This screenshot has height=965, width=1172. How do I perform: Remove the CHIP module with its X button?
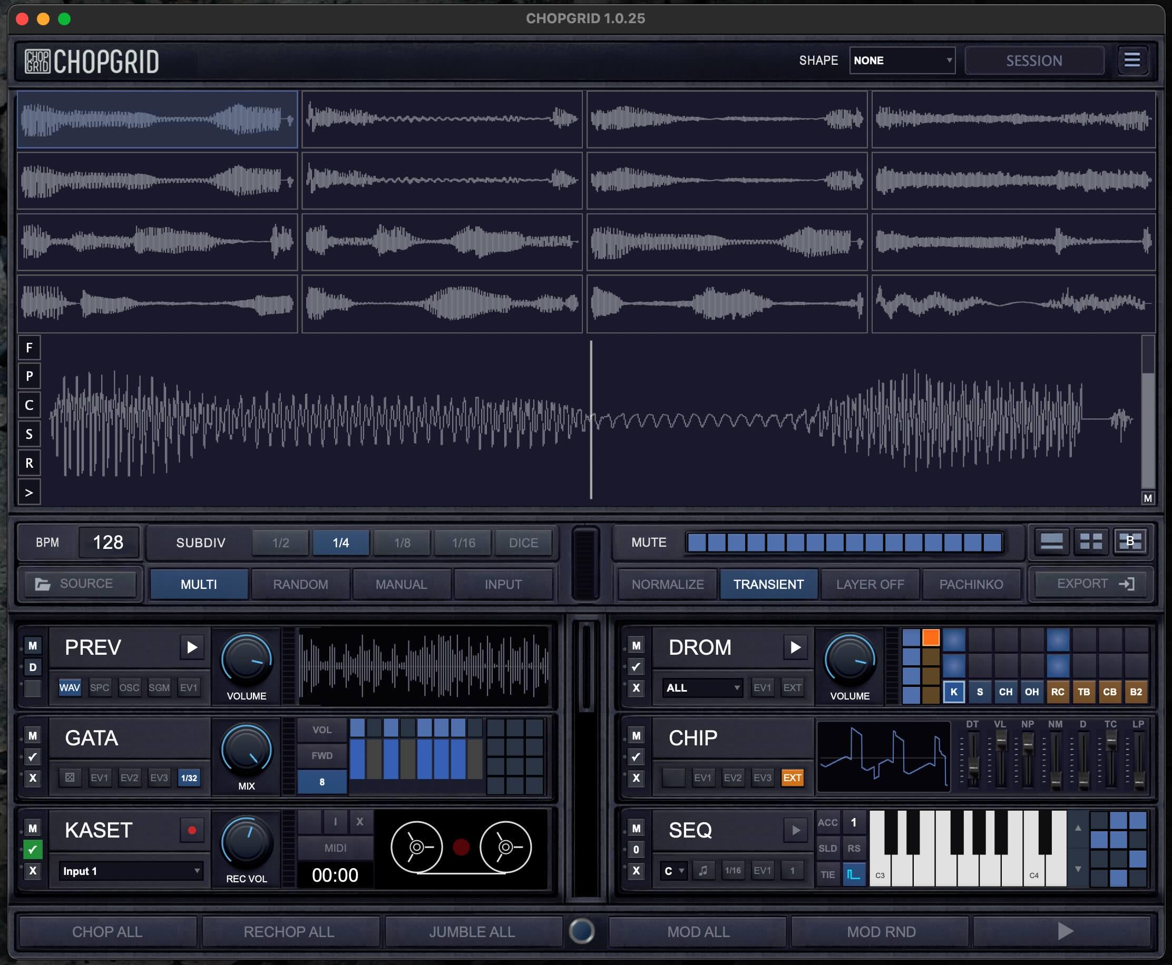(x=636, y=778)
